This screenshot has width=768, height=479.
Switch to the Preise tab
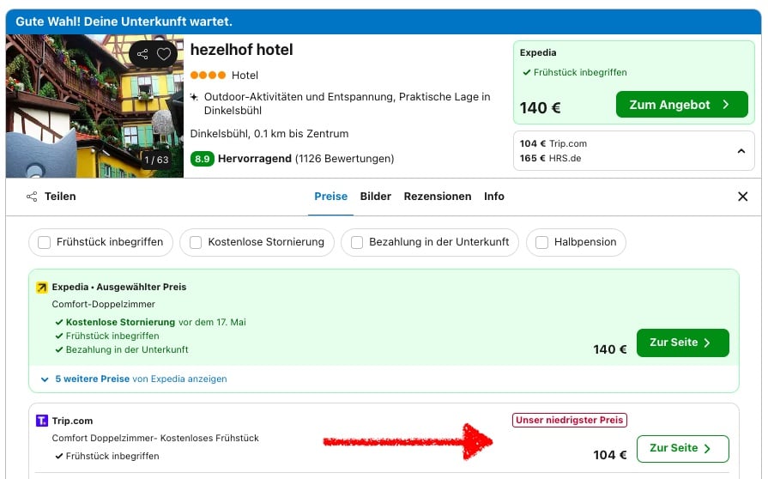coord(330,197)
